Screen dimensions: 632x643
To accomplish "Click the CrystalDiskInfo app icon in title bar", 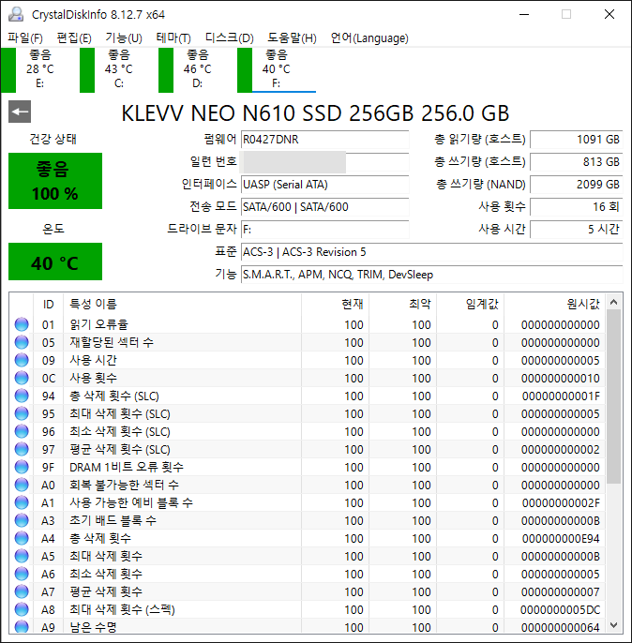I will point(16,14).
